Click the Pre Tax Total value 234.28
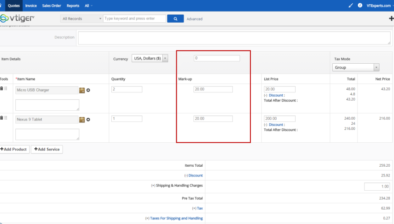 pos(384,198)
